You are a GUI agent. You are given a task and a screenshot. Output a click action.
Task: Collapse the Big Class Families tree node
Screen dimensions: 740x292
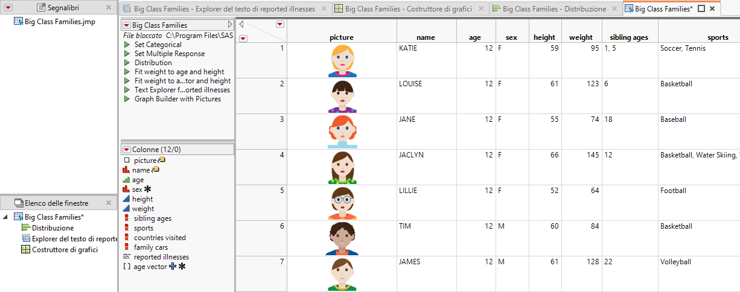point(5,217)
